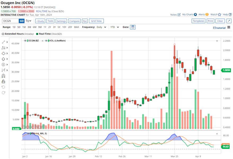This screenshot has height=159, width=233.
Task: Remove the VOL study with x
Action: tap(43, 41)
